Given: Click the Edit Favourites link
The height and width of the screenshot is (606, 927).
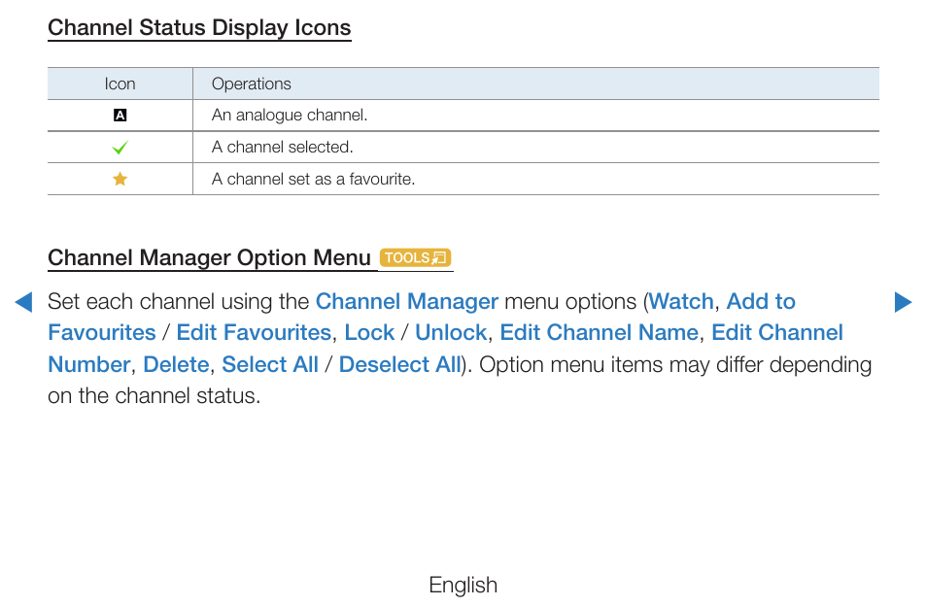Looking at the screenshot, I should [254, 332].
